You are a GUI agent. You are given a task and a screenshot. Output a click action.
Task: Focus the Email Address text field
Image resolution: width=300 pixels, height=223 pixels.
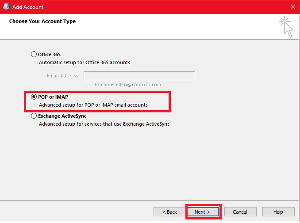pyautogui.click(x=139, y=76)
